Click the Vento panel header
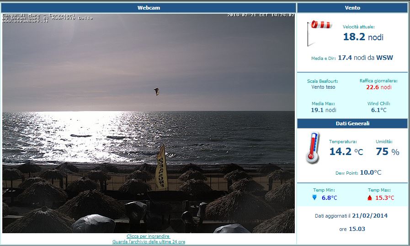Viewport: 410px width, 246px height. click(x=352, y=8)
